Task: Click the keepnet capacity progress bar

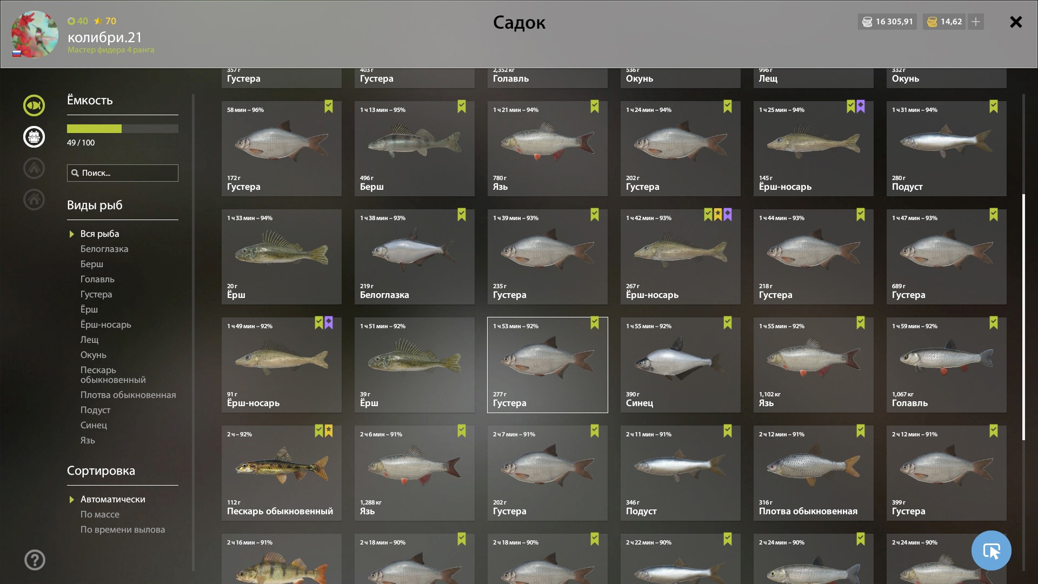Action: [x=123, y=129]
